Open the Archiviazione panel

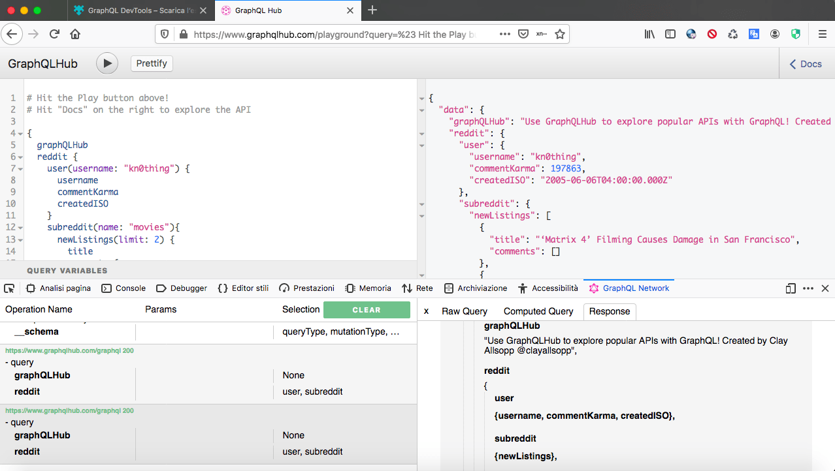[x=476, y=288]
